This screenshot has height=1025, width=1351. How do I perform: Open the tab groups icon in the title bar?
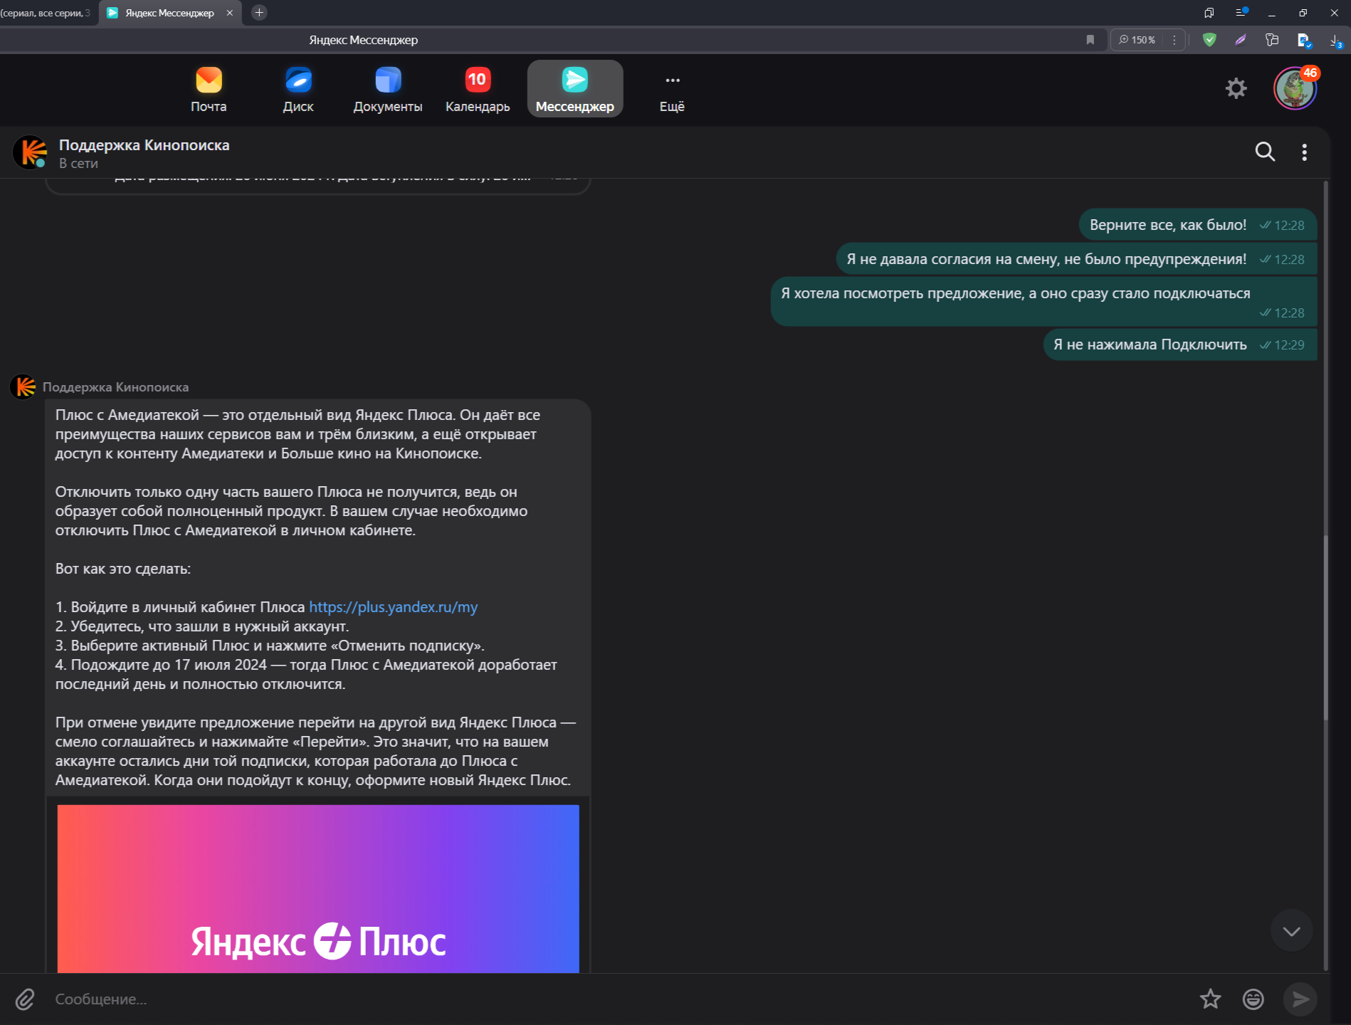click(x=1209, y=13)
